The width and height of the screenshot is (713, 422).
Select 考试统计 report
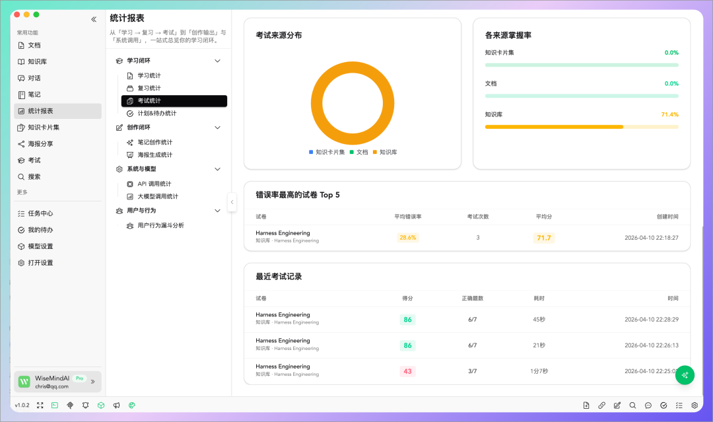174,101
